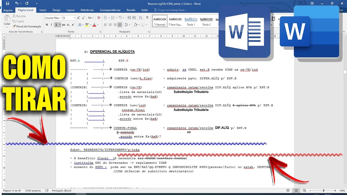Open the Referências tab
Viewport: 347px width, 195px height.
87,10
